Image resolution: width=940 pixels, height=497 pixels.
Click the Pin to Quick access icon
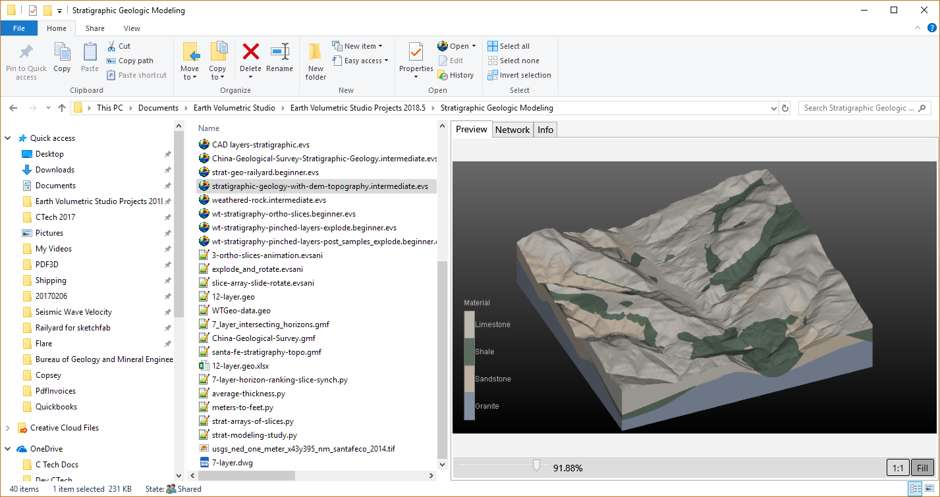pos(26,52)
